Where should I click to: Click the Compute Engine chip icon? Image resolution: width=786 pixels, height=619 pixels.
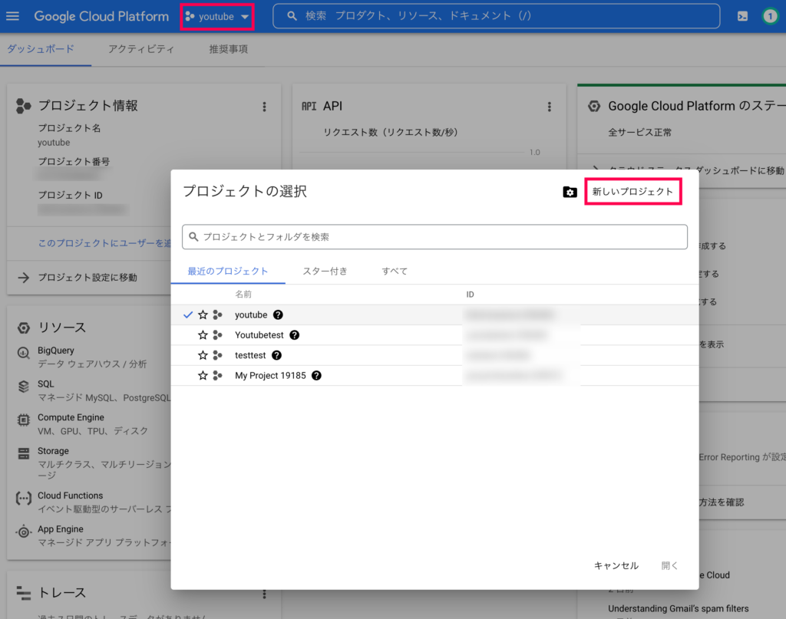point(24,420)
